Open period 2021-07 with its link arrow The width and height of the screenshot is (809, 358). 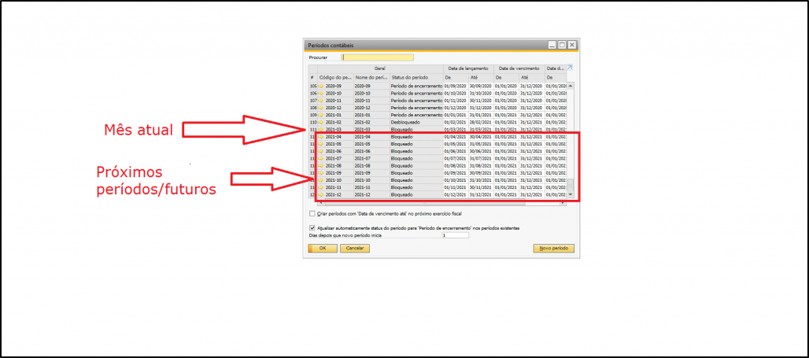(321, 159)
